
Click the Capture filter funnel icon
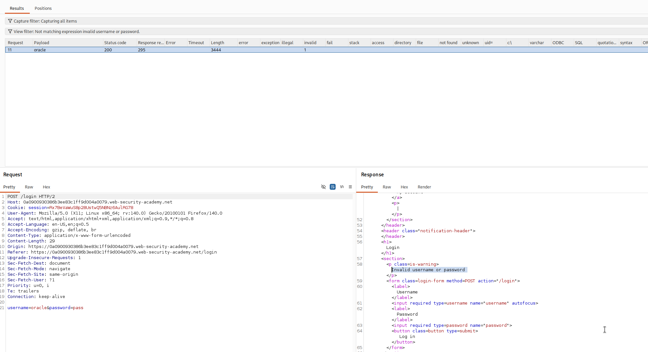point(10,21)
